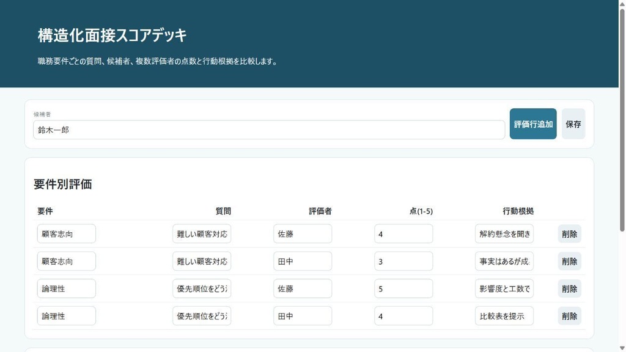Edit the 要件 field in the 田中 顧客志向 row
Image resolution: width=626 pixels, height=352 pixels.
click(66, 262)
